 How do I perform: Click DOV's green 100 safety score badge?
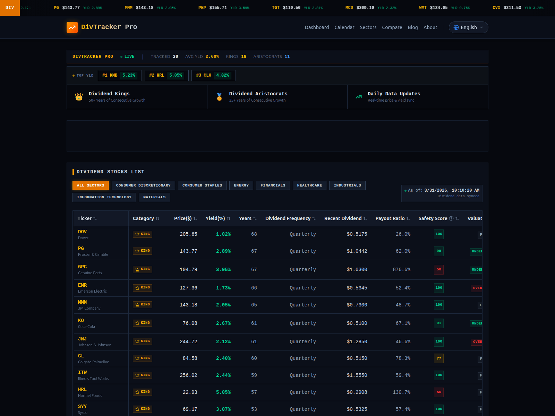pyautogui.click(x=438, y=234)
